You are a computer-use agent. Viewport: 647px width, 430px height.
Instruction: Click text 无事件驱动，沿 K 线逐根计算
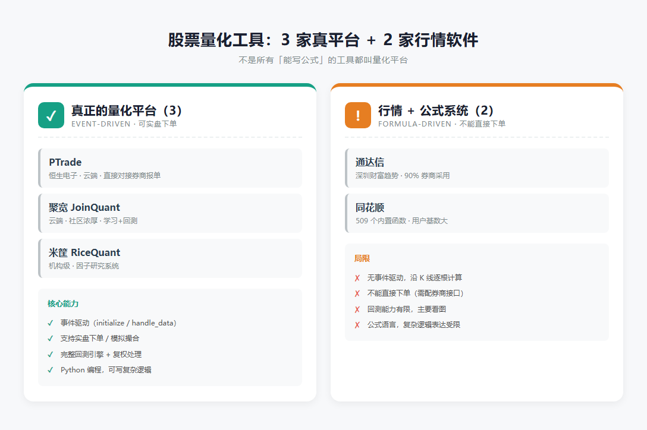pos(414,278)
